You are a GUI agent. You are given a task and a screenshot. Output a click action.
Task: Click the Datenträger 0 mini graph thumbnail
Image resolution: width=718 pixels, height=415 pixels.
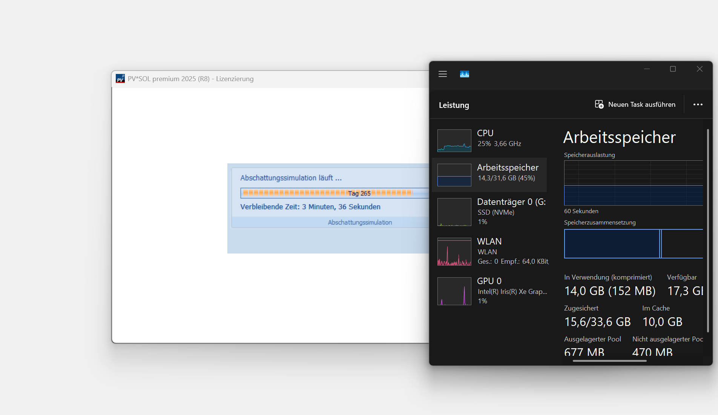click(x=454, y=212)
